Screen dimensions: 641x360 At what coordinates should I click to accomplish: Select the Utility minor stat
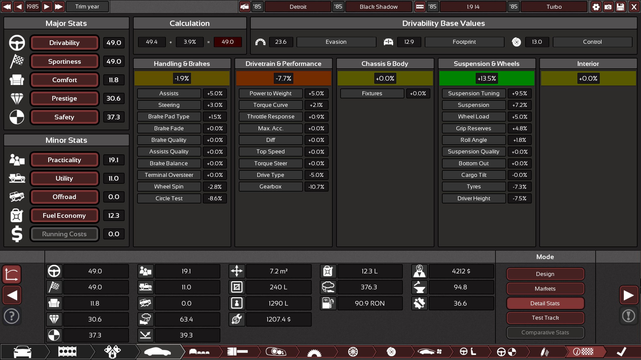[x=64, y=178]
